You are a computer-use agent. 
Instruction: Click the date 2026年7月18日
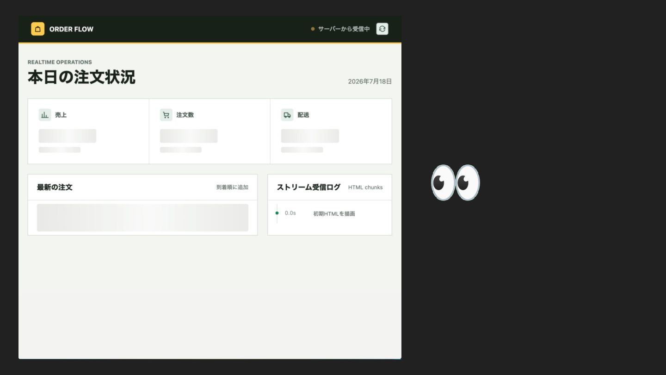[370, 81]
